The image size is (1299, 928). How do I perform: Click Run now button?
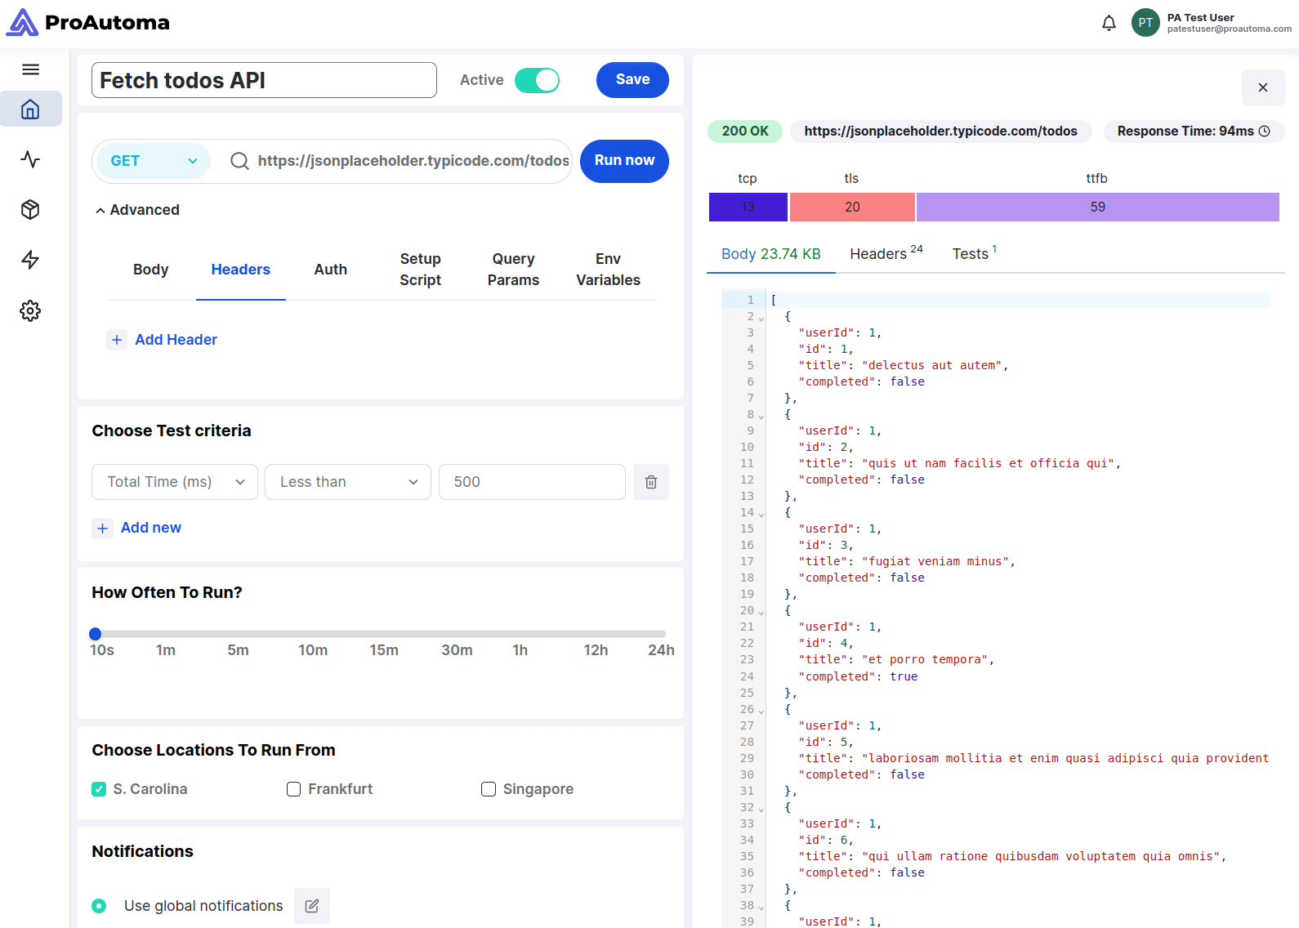pyautogui.click(x=624, y=161)
